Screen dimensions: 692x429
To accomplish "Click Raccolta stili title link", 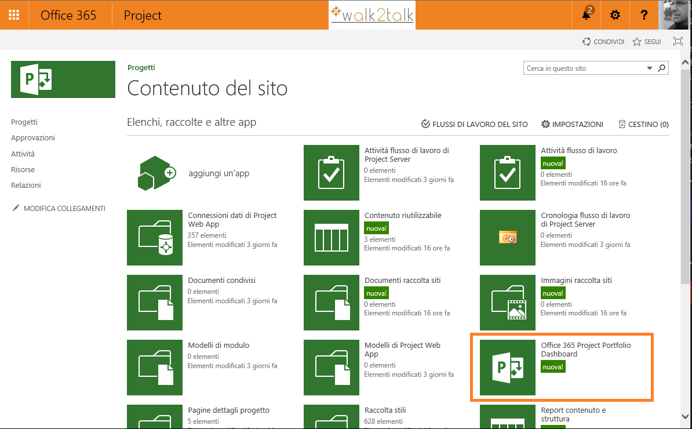I will (x=385, y=410).
